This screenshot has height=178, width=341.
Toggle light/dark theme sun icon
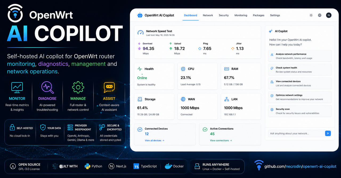point(311,15)
